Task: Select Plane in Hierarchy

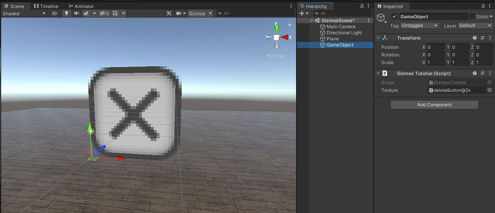Action: click(x=332, y=39)
